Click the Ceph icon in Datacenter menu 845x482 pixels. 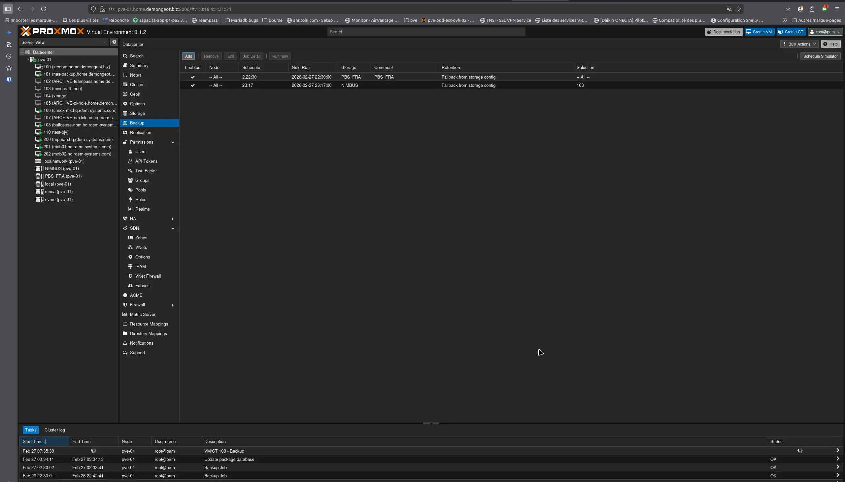125,94
